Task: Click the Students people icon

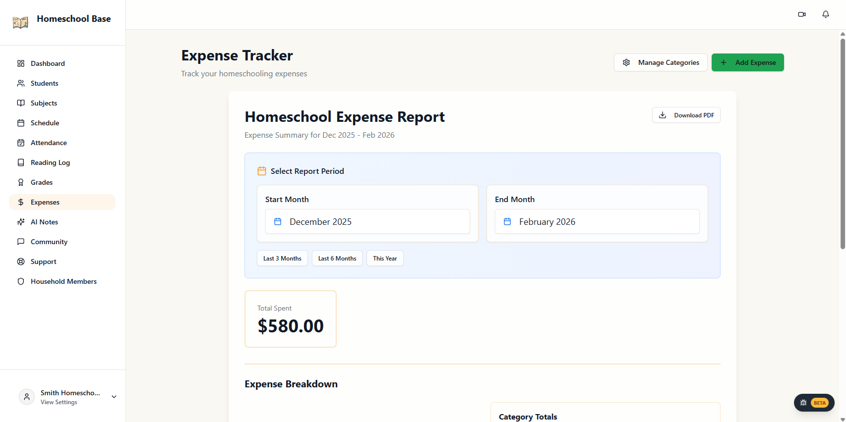Action: (x=21, y=83)
